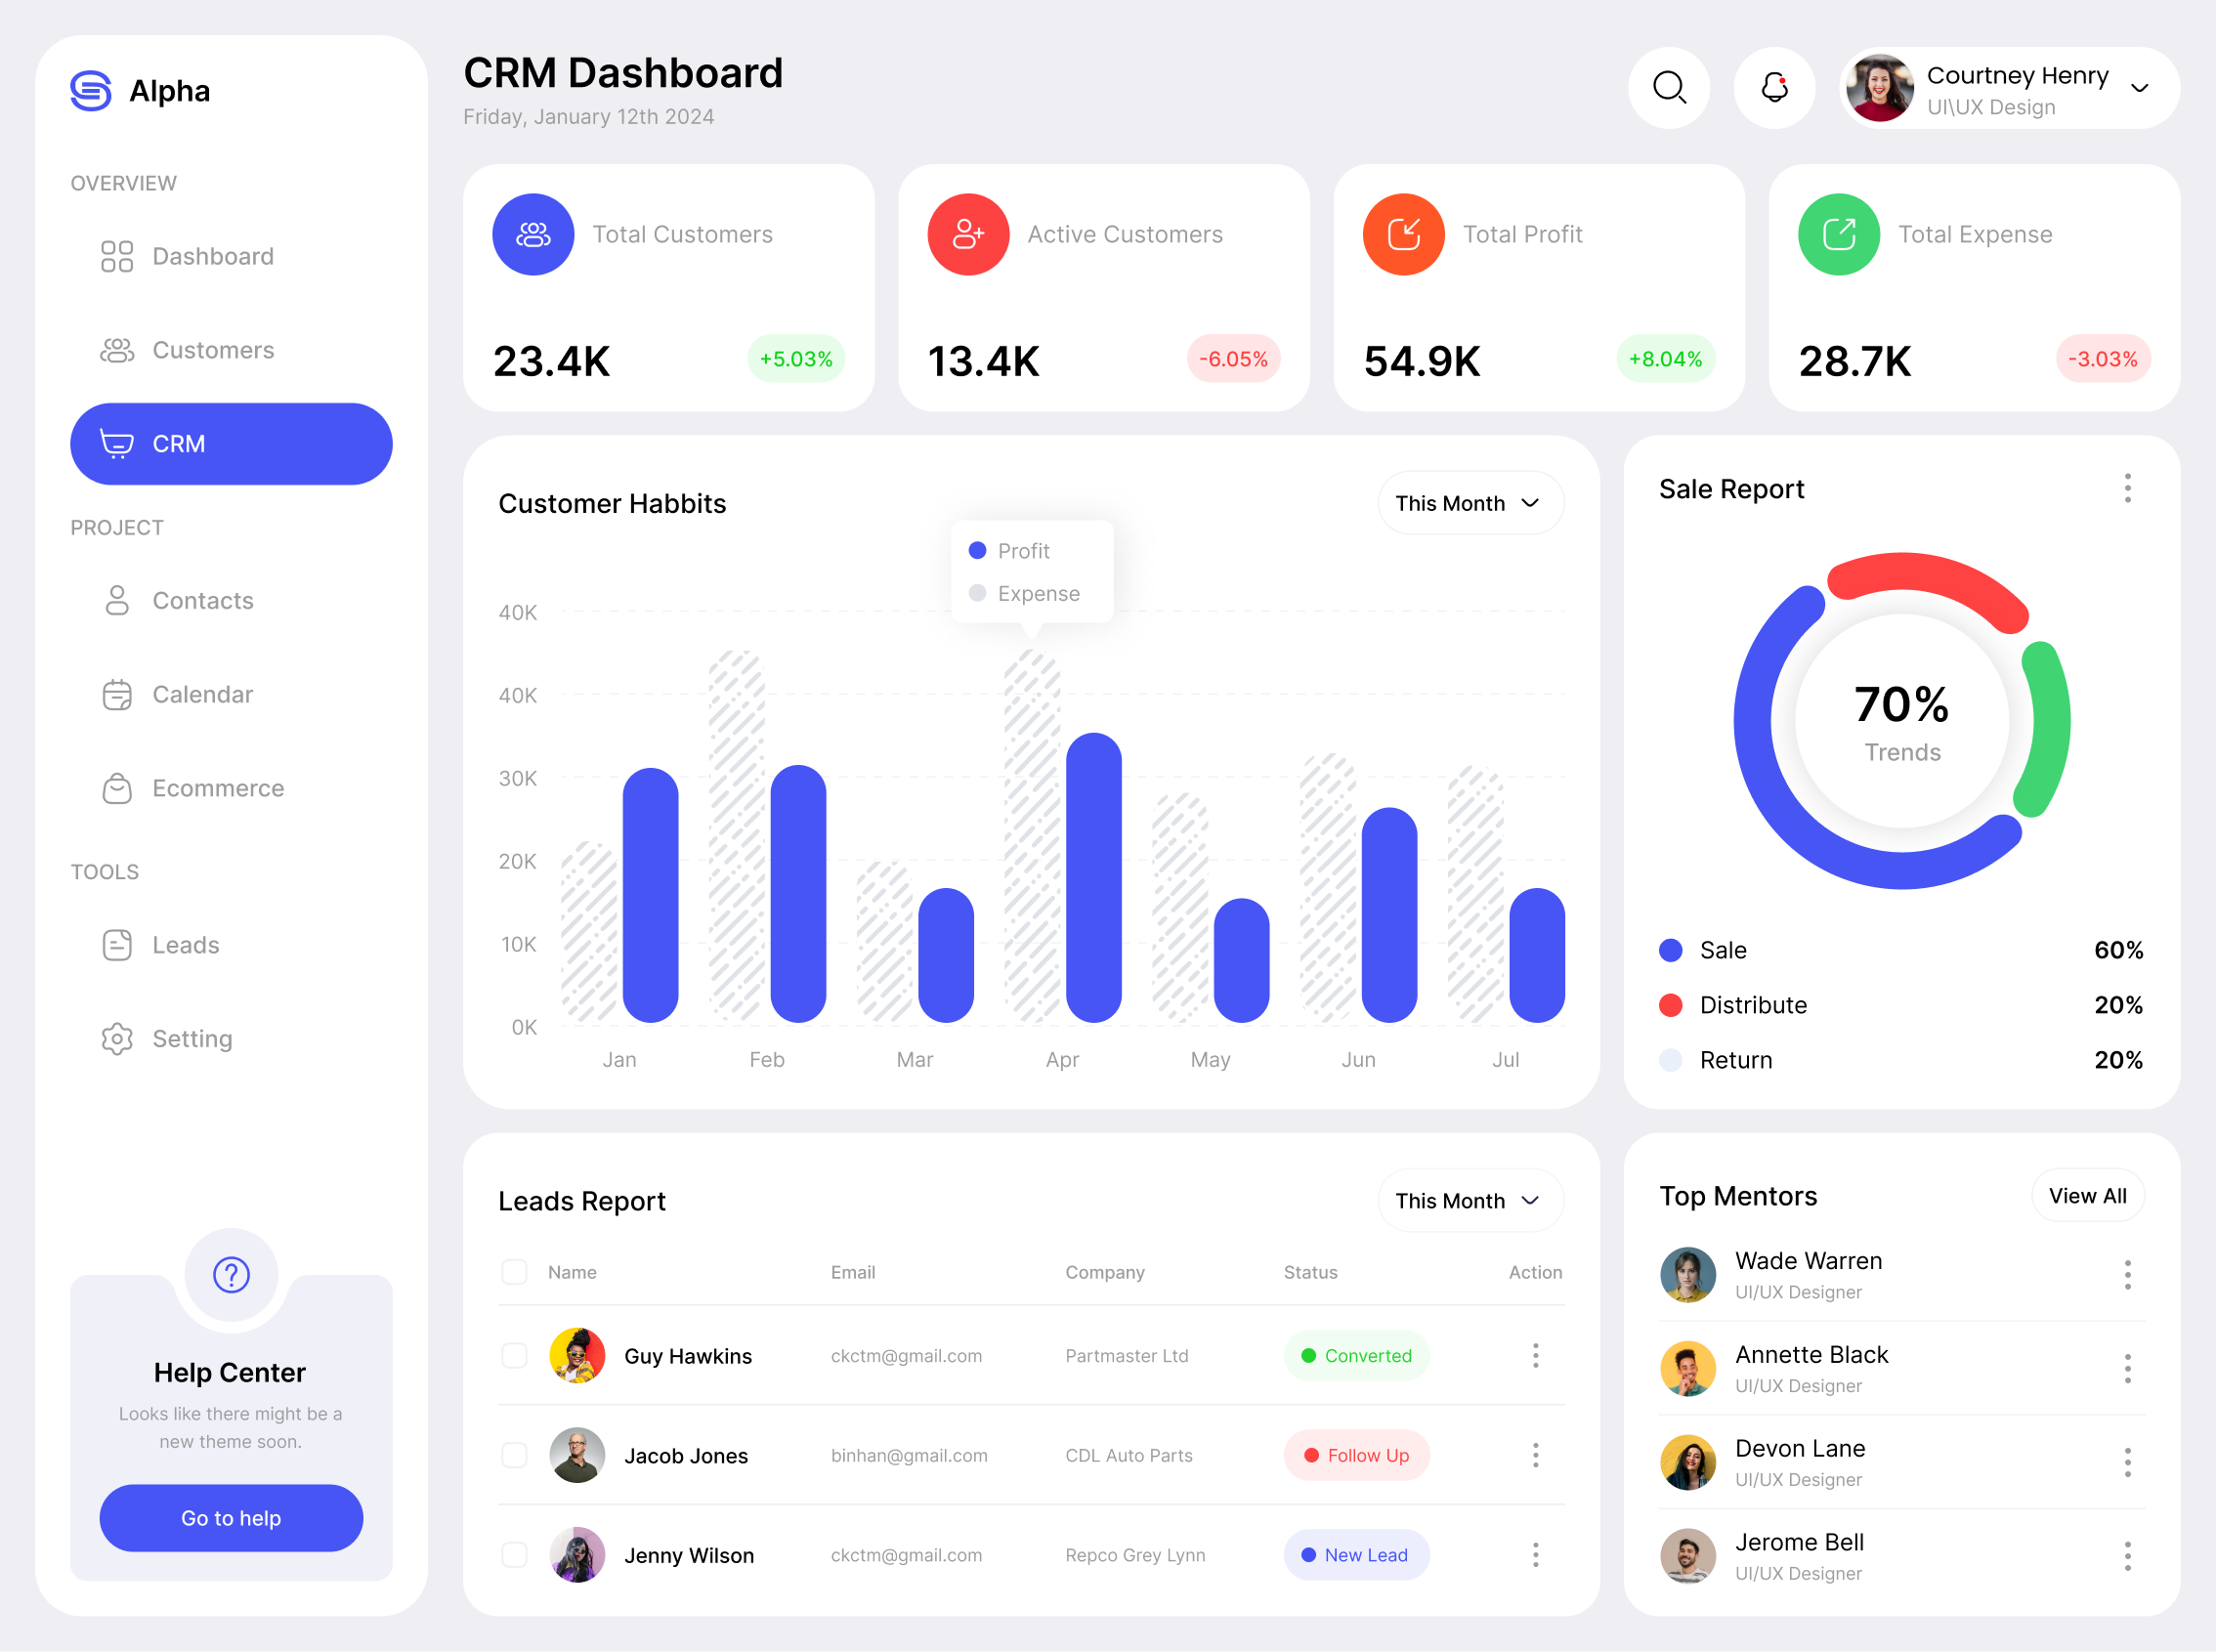Screen dimensions: 2216x1652
Task: Click the Active Customers icon
Action: pos(966,231)
